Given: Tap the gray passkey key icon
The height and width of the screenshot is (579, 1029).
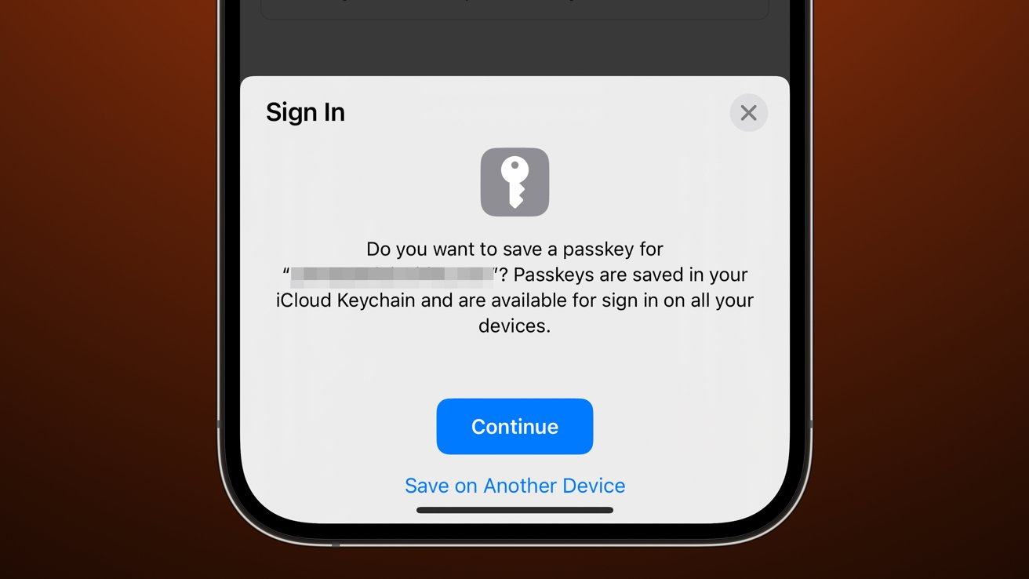Looking at the screenshot, I should tap(514, 182).
